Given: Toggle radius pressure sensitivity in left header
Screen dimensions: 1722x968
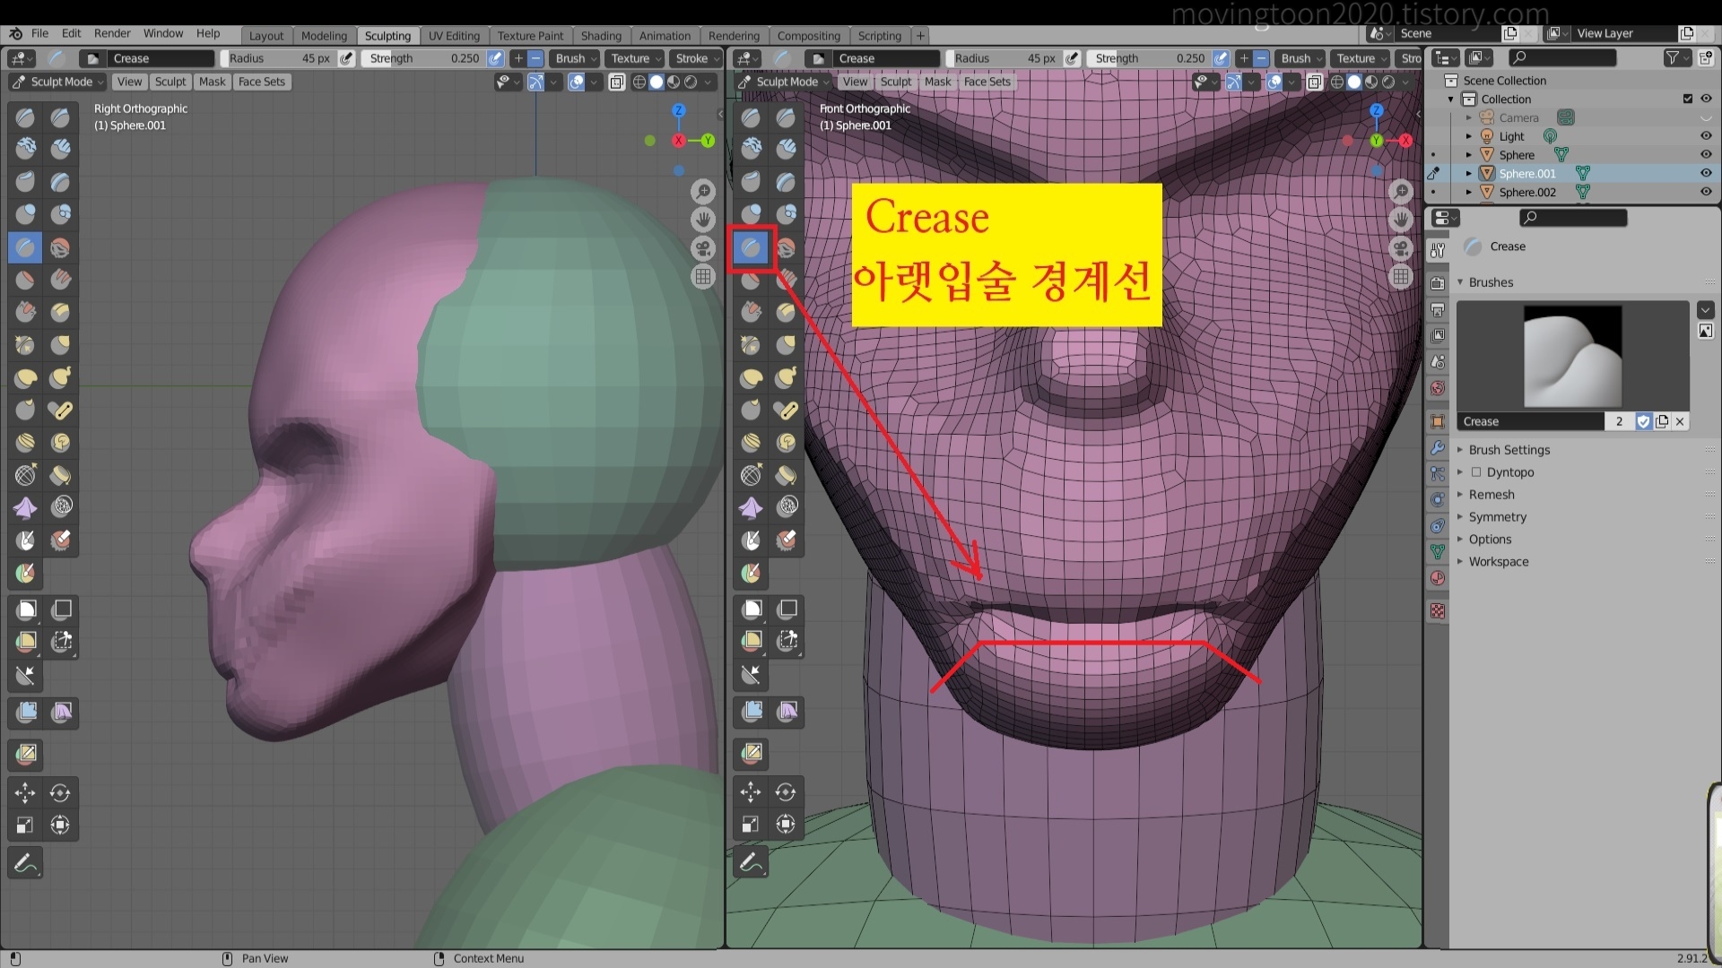Looking at the screenshot, I should [346, 58].
